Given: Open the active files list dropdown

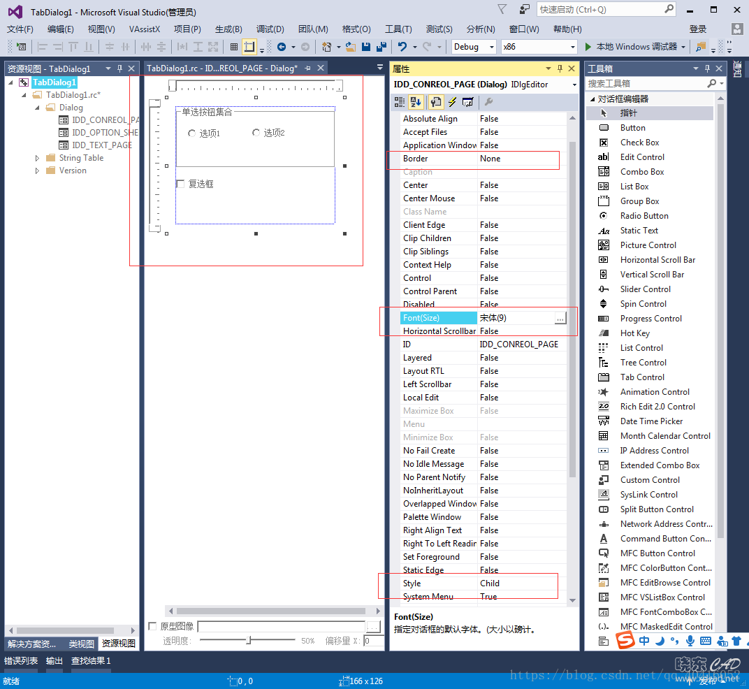Looking at the screenshot, I should point(380,67).
